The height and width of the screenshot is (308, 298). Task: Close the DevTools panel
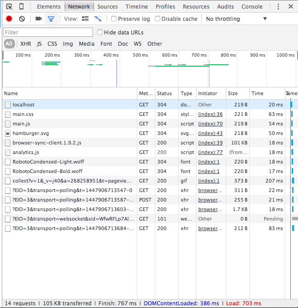(291, 6)
